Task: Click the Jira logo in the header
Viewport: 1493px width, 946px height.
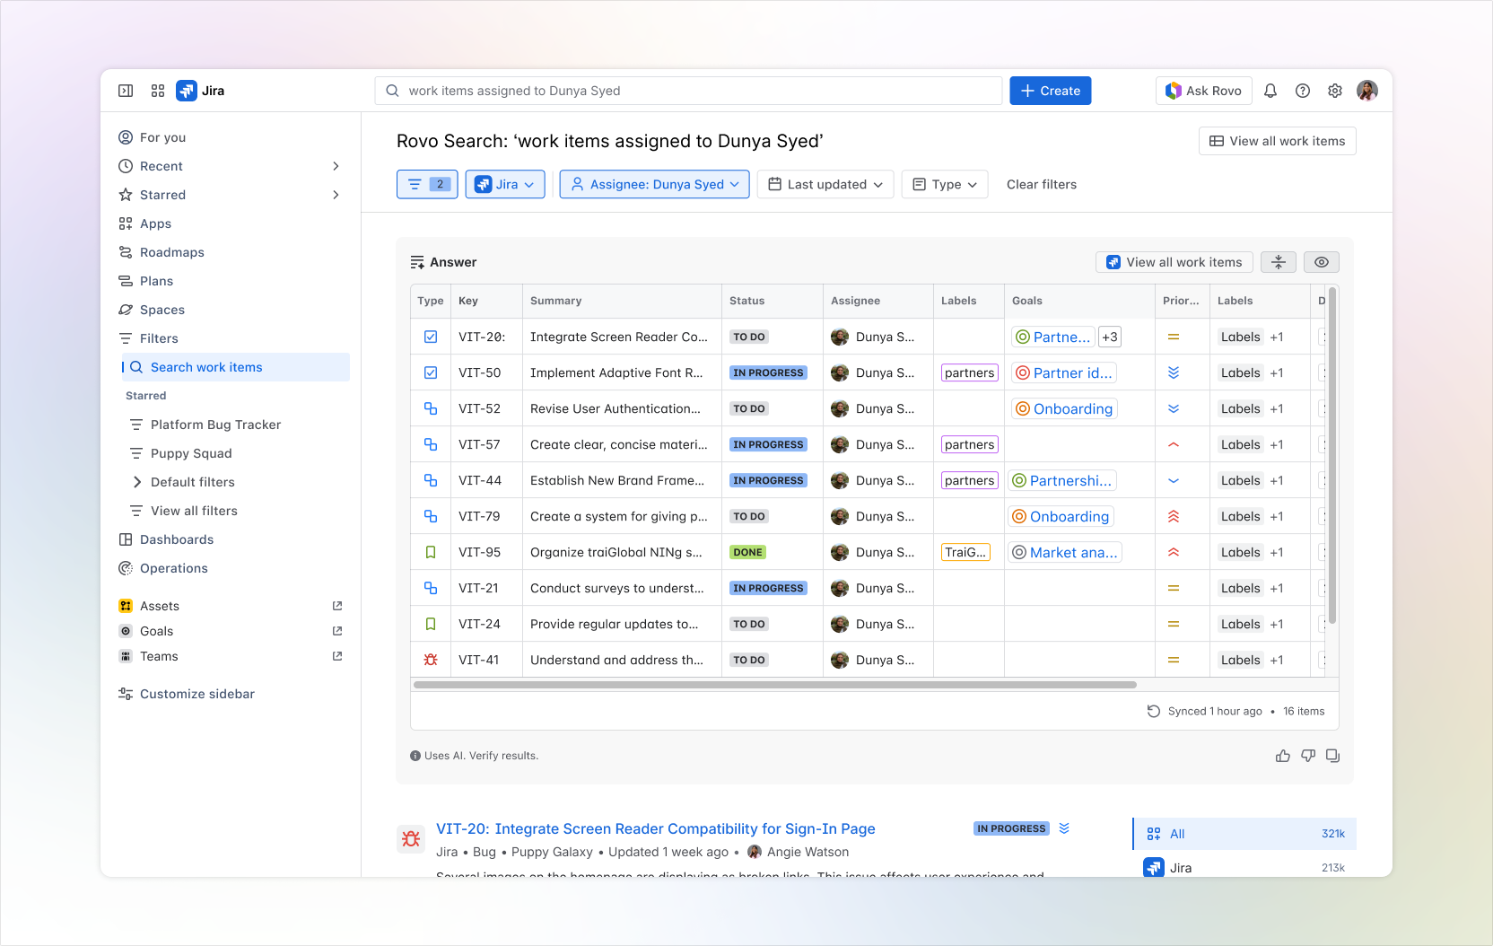Action: [201, 91]
